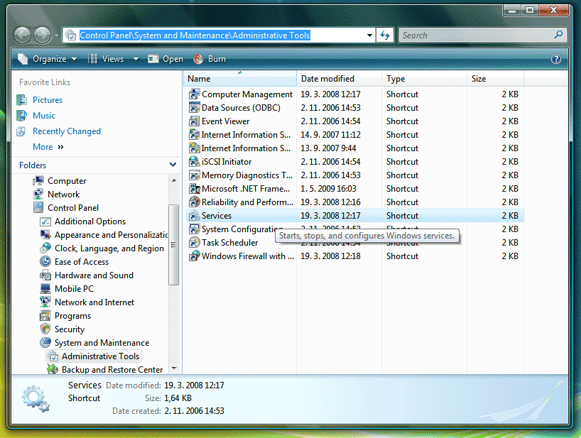Collapse the Folders panel
The height and width of the screenshot is (438, 581).
pos(173,165)
